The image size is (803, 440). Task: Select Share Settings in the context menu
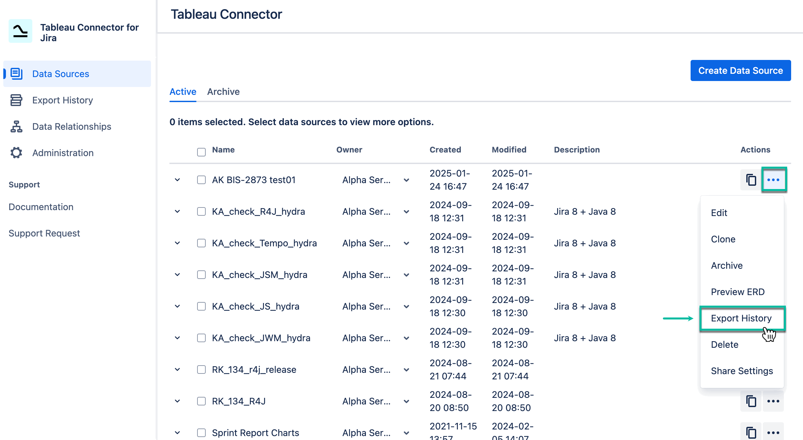coord(742,371)
